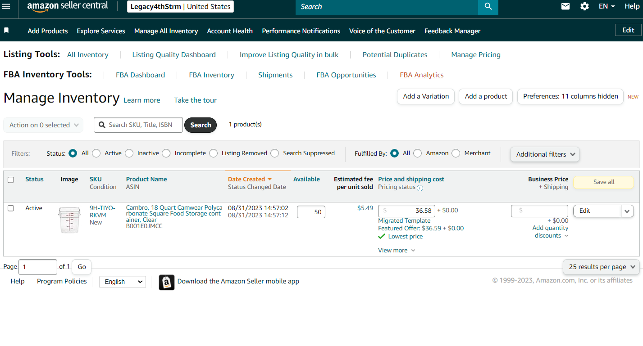Image resolution: width=643 pixels, height=346 pixels.
Task: Select the Listing Removed radio button
Action: 213,153
